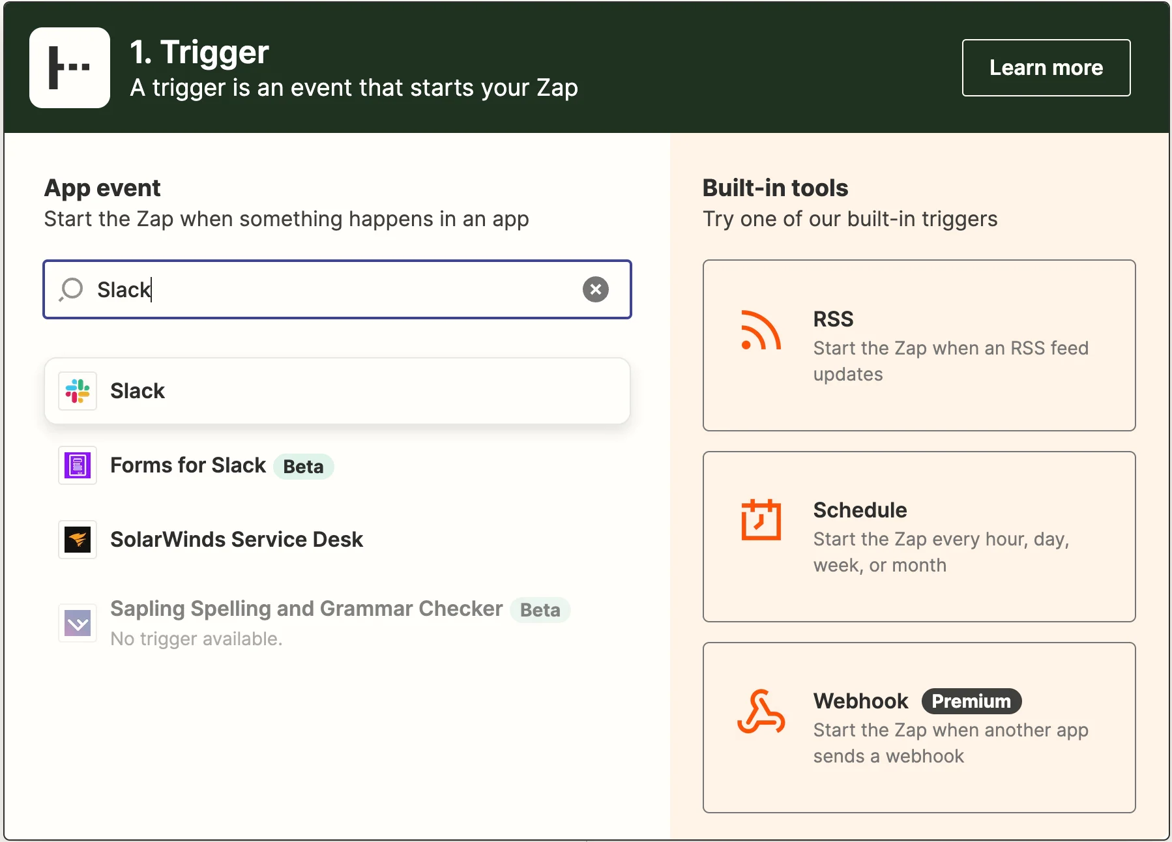Pick SolarWinds Service Desk from results
Viewport: 1172px width, 842px height.
click(x=338, y=540)
